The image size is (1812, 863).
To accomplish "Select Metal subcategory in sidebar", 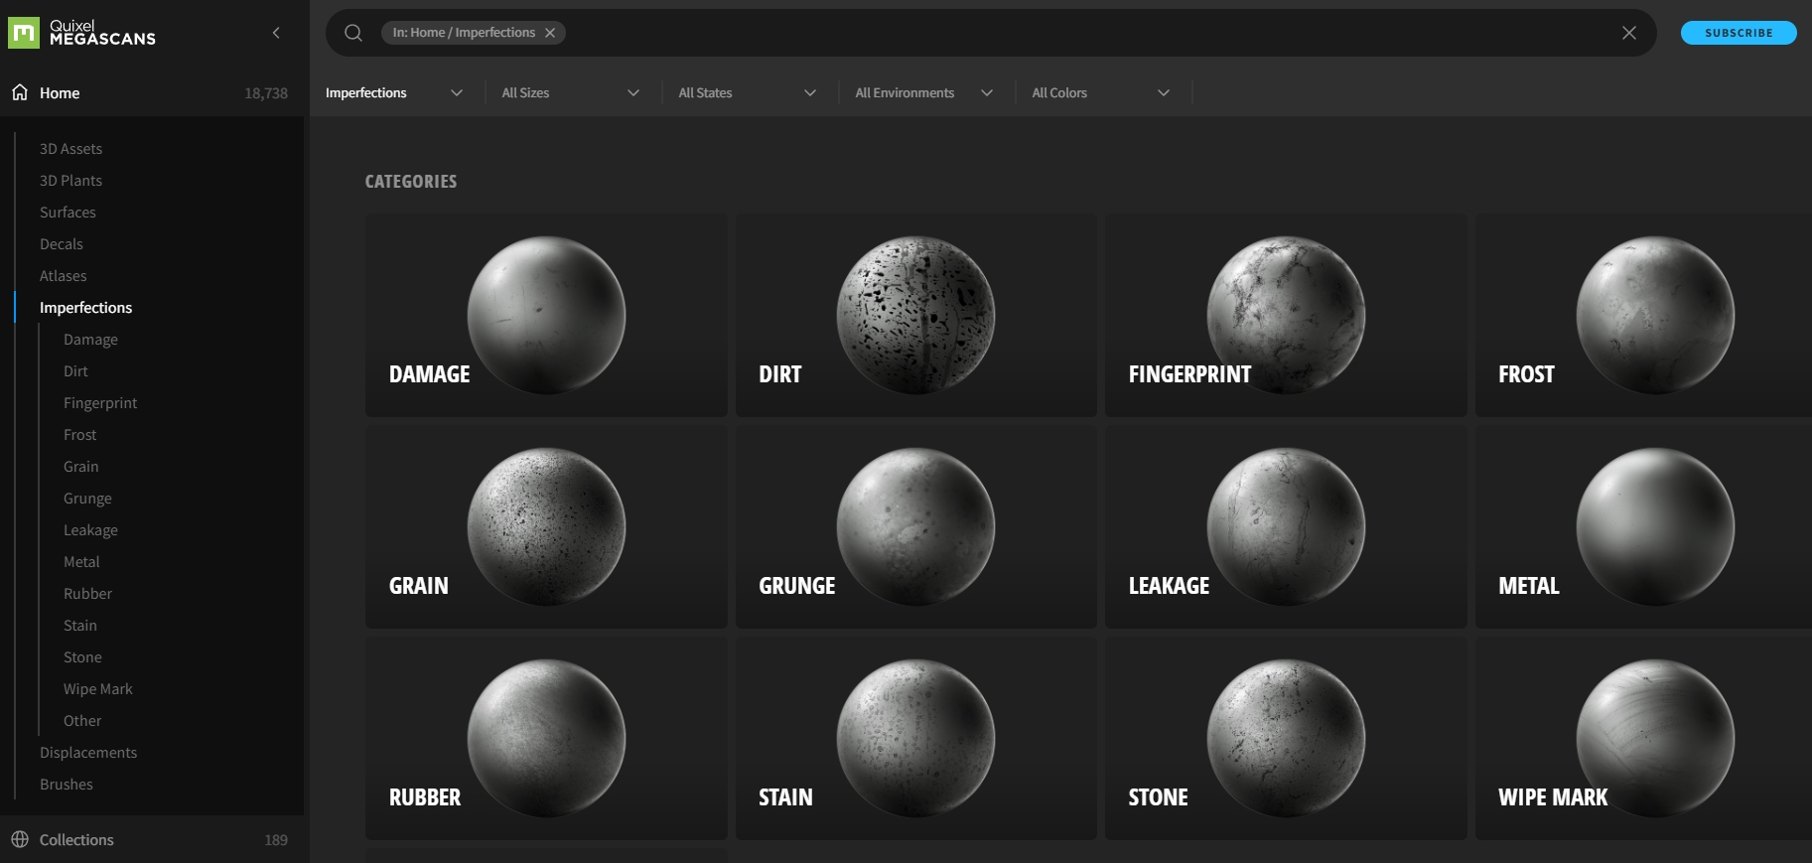I will 81,561.
